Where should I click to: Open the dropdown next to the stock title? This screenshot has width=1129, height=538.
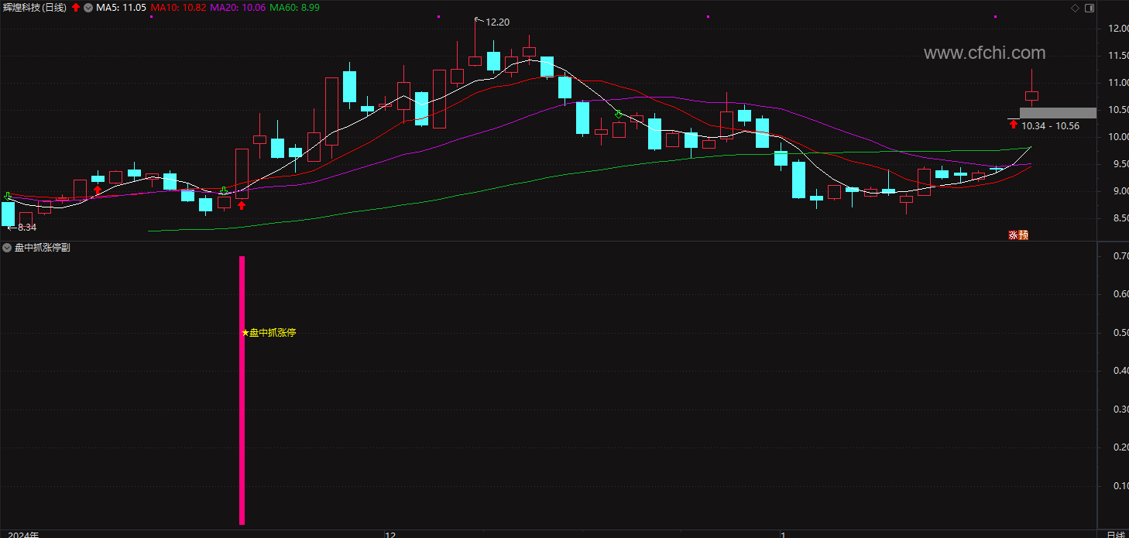tap(88, 7)
